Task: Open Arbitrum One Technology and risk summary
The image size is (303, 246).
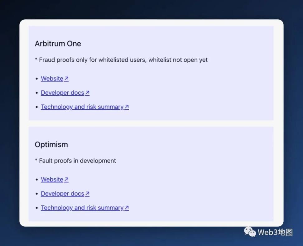Action: point(85,107)
